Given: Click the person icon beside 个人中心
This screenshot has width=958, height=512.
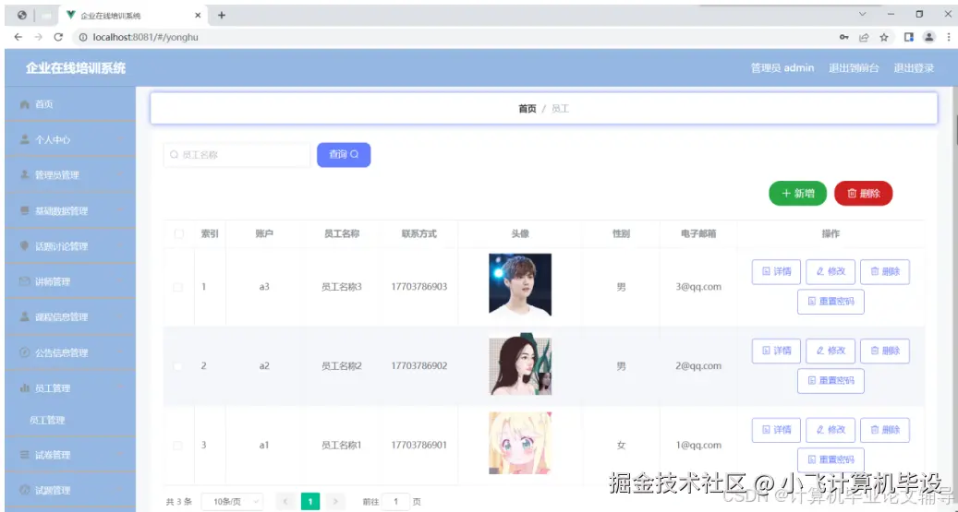Looking at the screenshot, I should point(24,139).
